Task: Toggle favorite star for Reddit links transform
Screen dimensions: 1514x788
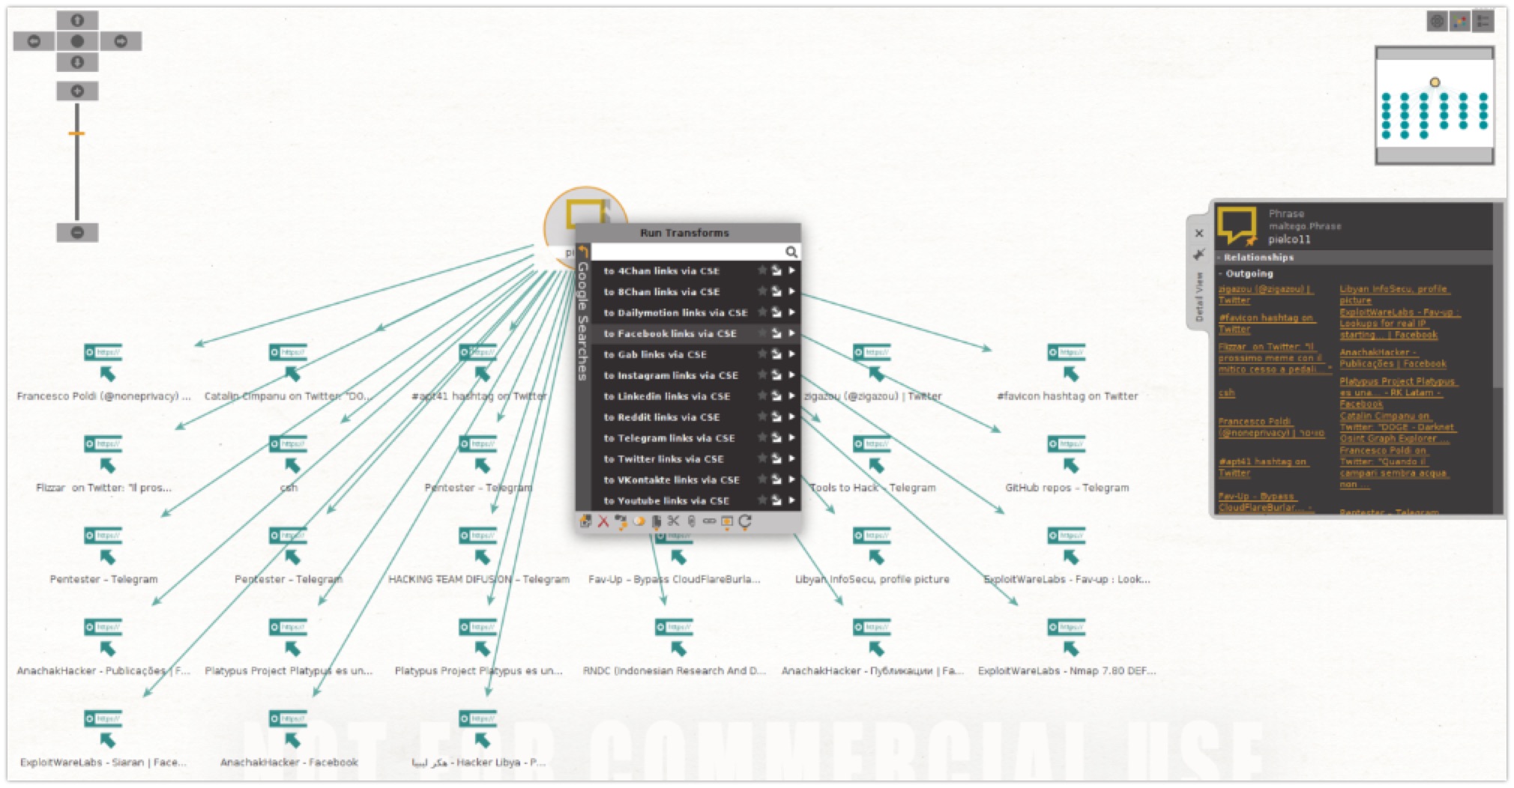Action: 762,417
